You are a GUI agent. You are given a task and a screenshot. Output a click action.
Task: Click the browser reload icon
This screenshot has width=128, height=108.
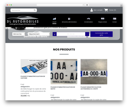tap(83, 5)
